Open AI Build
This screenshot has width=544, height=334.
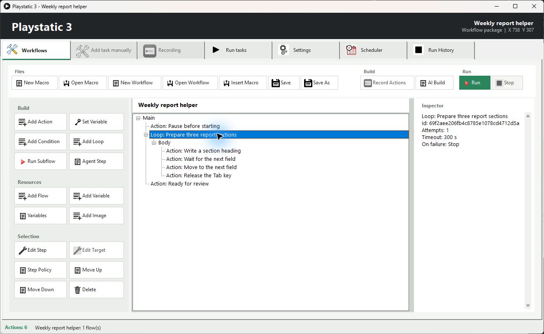434,83
